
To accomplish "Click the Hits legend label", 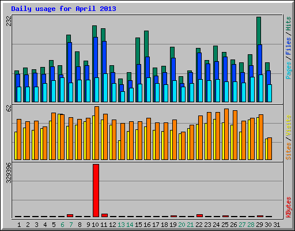I will (288, 24).
